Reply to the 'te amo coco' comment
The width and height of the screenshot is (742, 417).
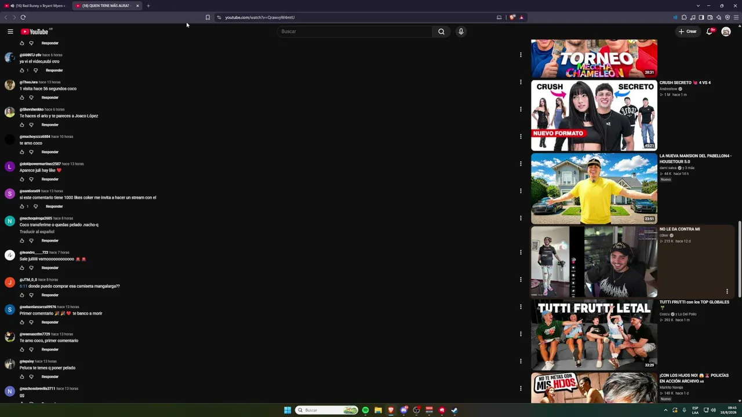[50, 152]
